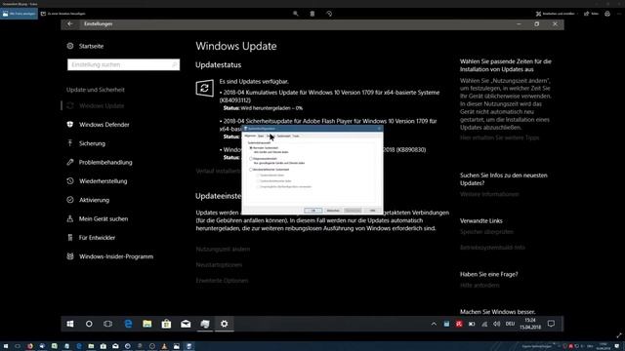Click Zu einer Kreation hinzufügen
This screenshot has height=351, width=625.
[62, 14]
